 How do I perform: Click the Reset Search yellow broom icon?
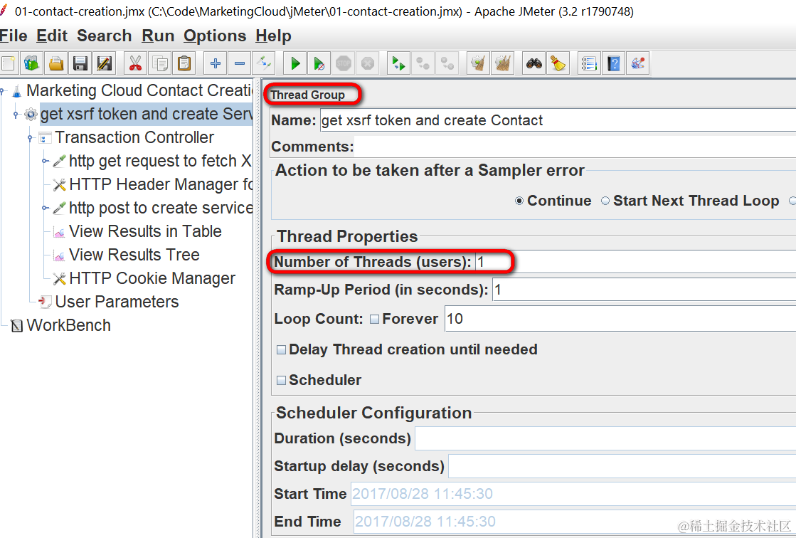tap(558, 63)
